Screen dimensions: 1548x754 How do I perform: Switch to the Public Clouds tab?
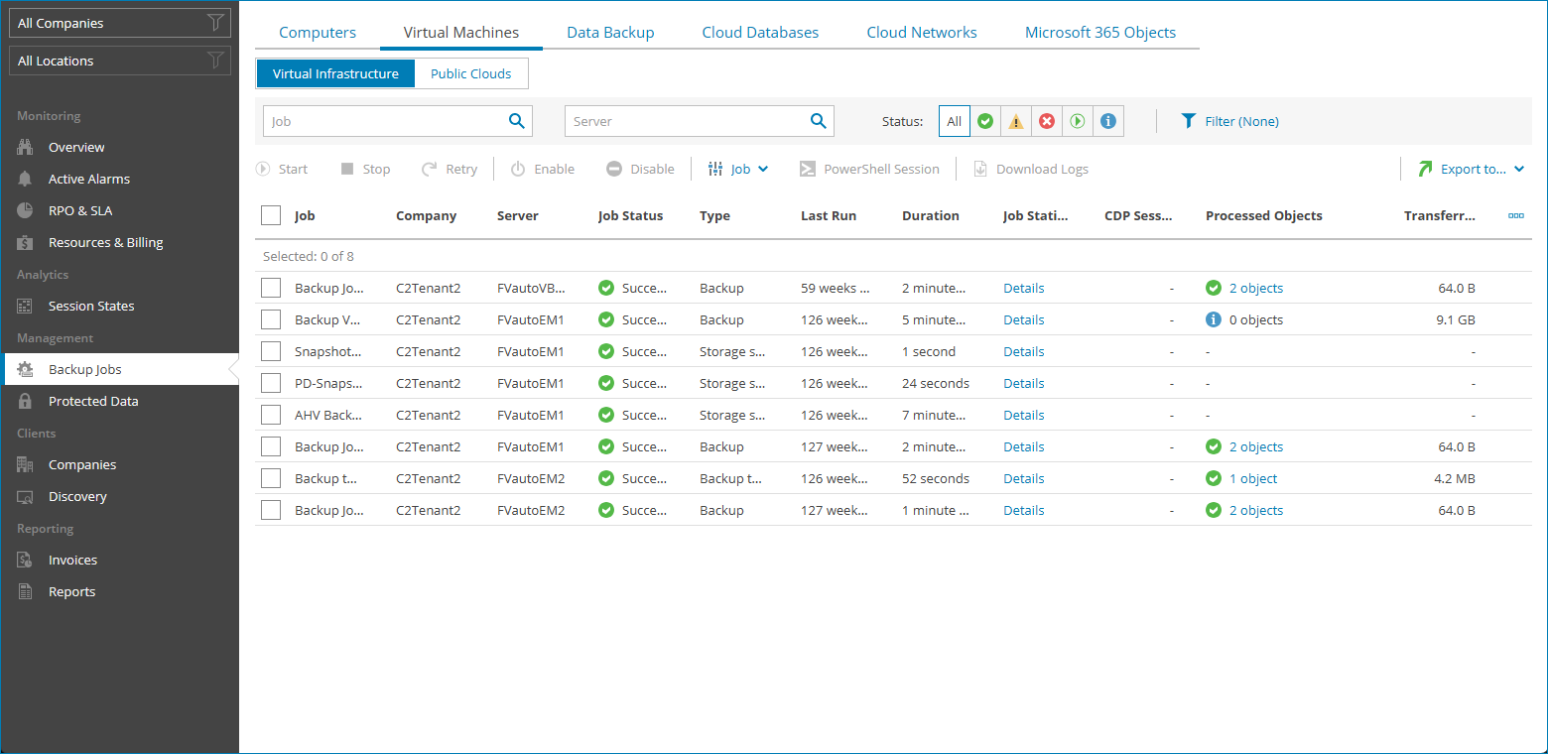470,72
